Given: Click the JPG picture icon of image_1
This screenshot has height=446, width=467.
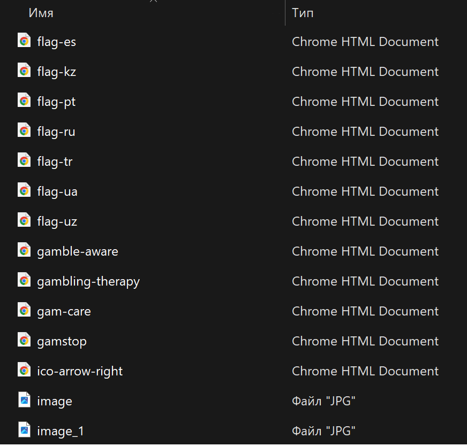Looking at the screenshot, I should (x=24, y=430).
